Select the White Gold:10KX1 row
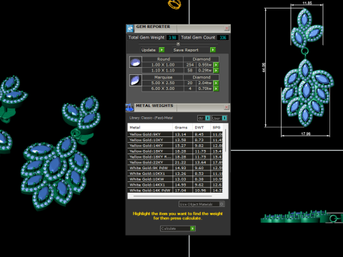Screen dimensions: 343x257 coord(175,173)
